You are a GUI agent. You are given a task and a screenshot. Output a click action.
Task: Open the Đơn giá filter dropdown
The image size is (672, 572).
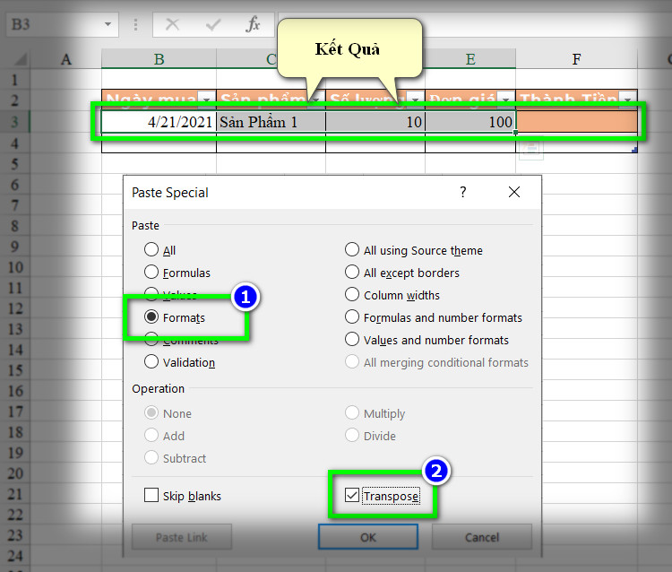click(505, 100)
